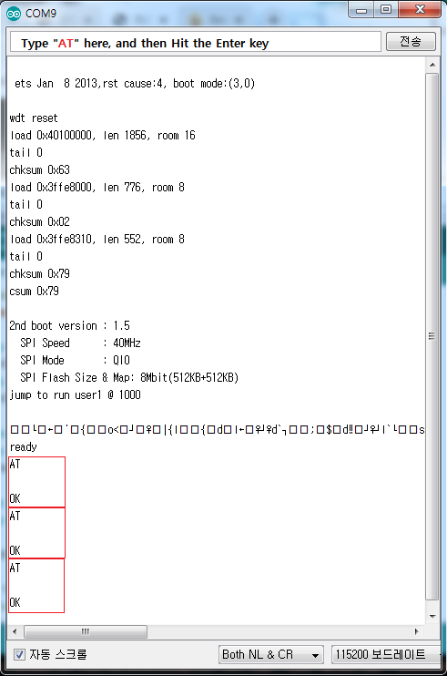Minimize the COM9 window

click(361, 10)
